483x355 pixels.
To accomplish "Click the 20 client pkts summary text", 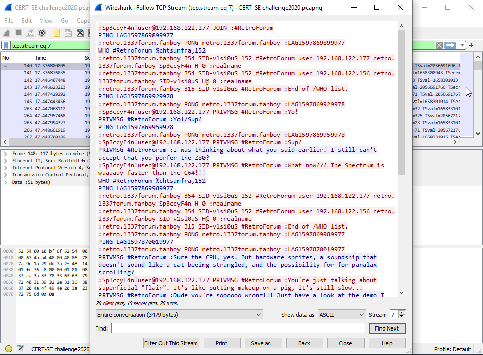I will (137, 303).
